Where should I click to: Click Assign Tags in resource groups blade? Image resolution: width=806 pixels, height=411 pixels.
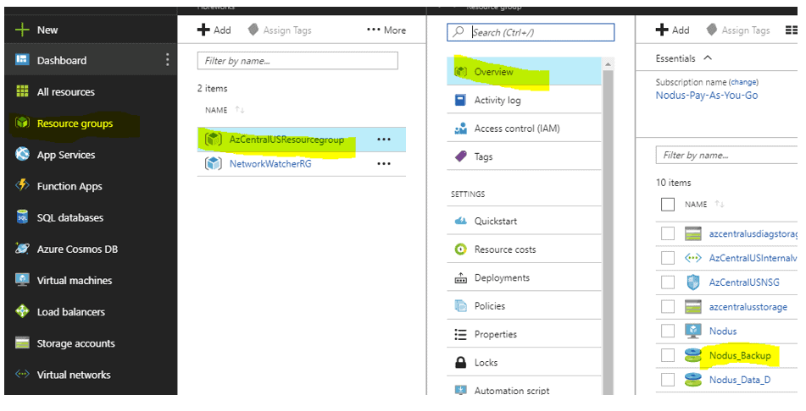pyautogui.click(x=280, y=30)
